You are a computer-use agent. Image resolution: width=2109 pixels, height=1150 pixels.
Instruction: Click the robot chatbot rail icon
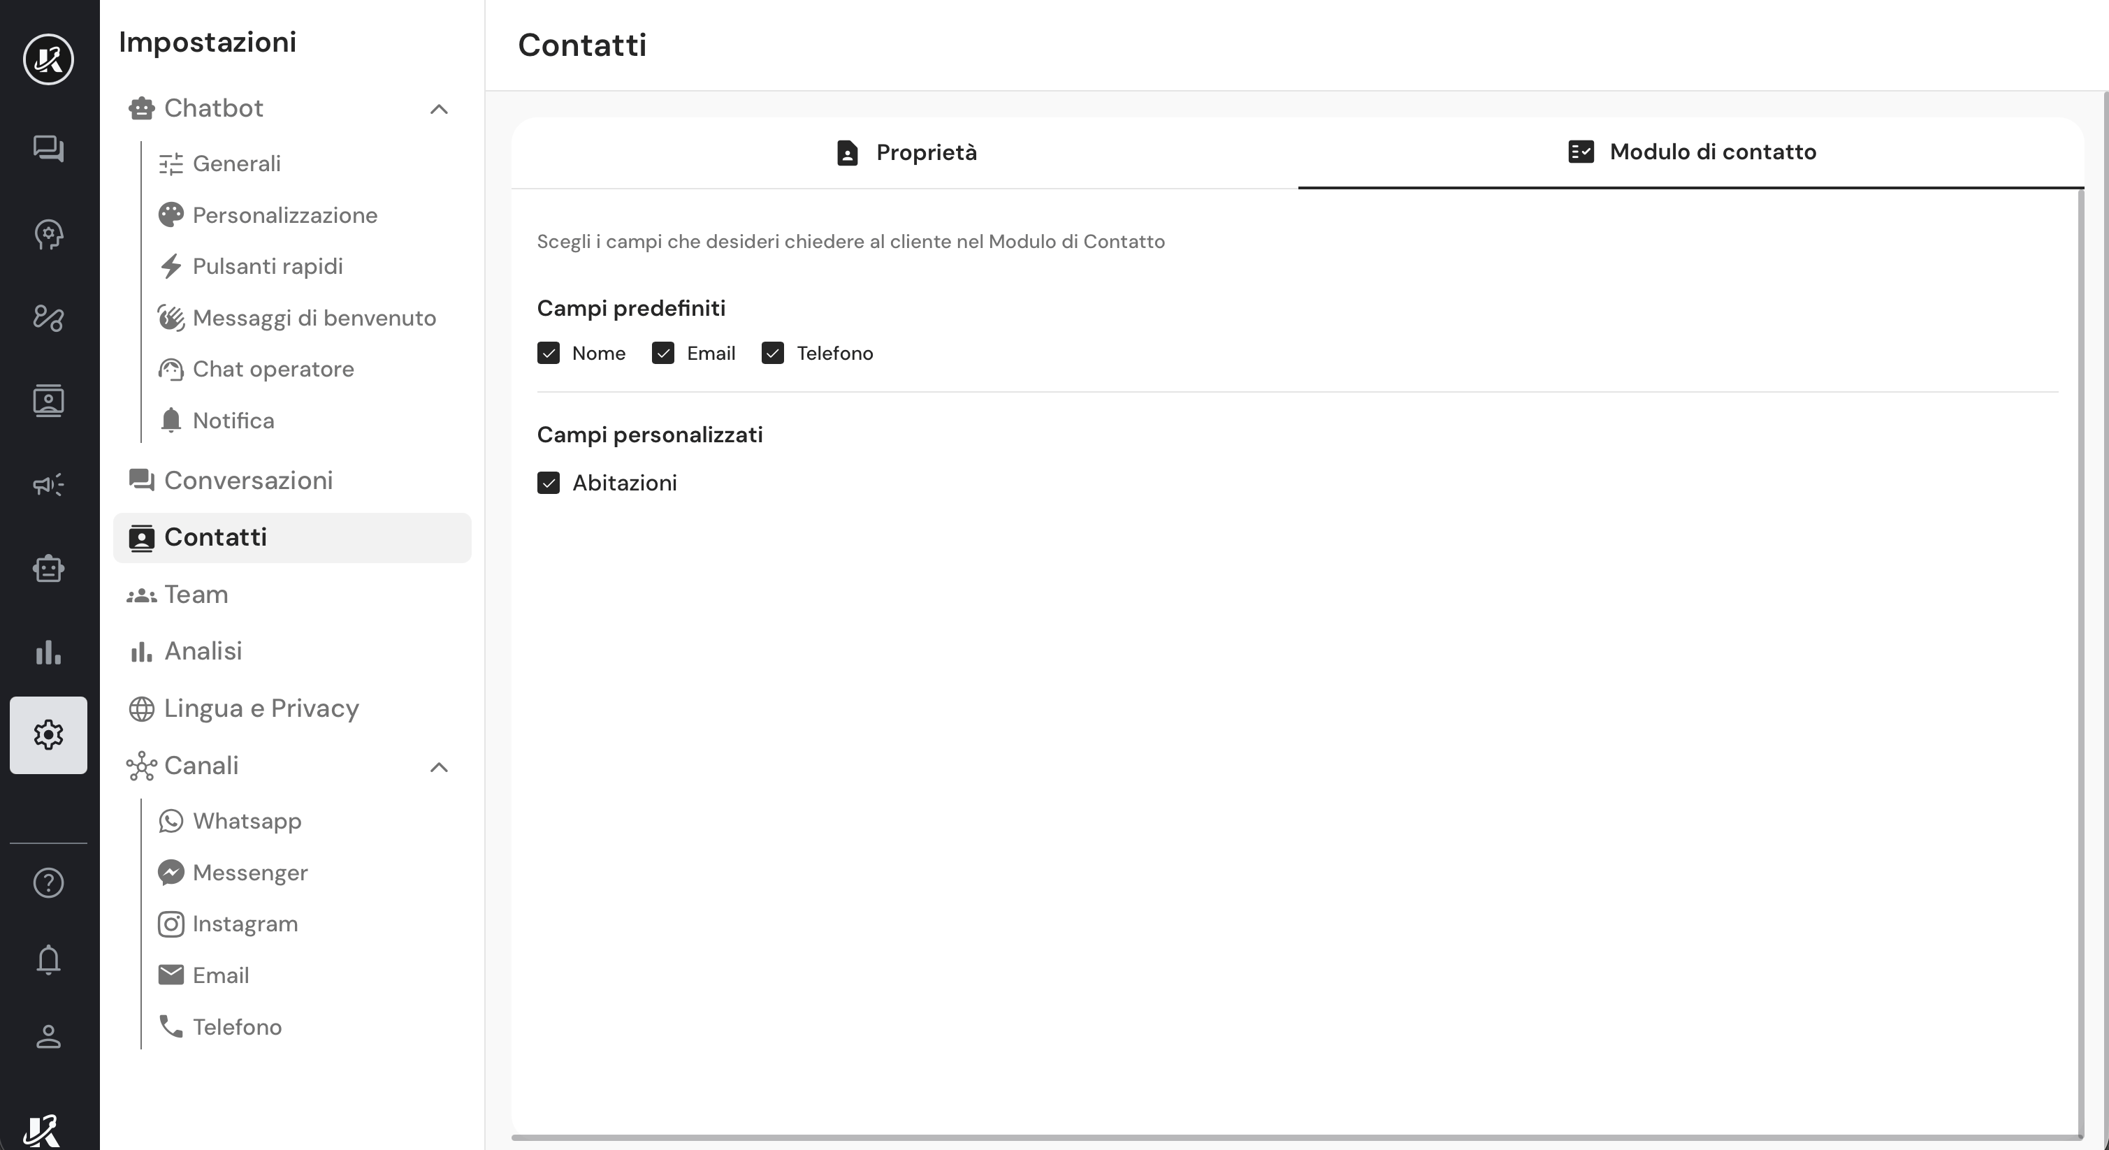[x=48, y=569]
